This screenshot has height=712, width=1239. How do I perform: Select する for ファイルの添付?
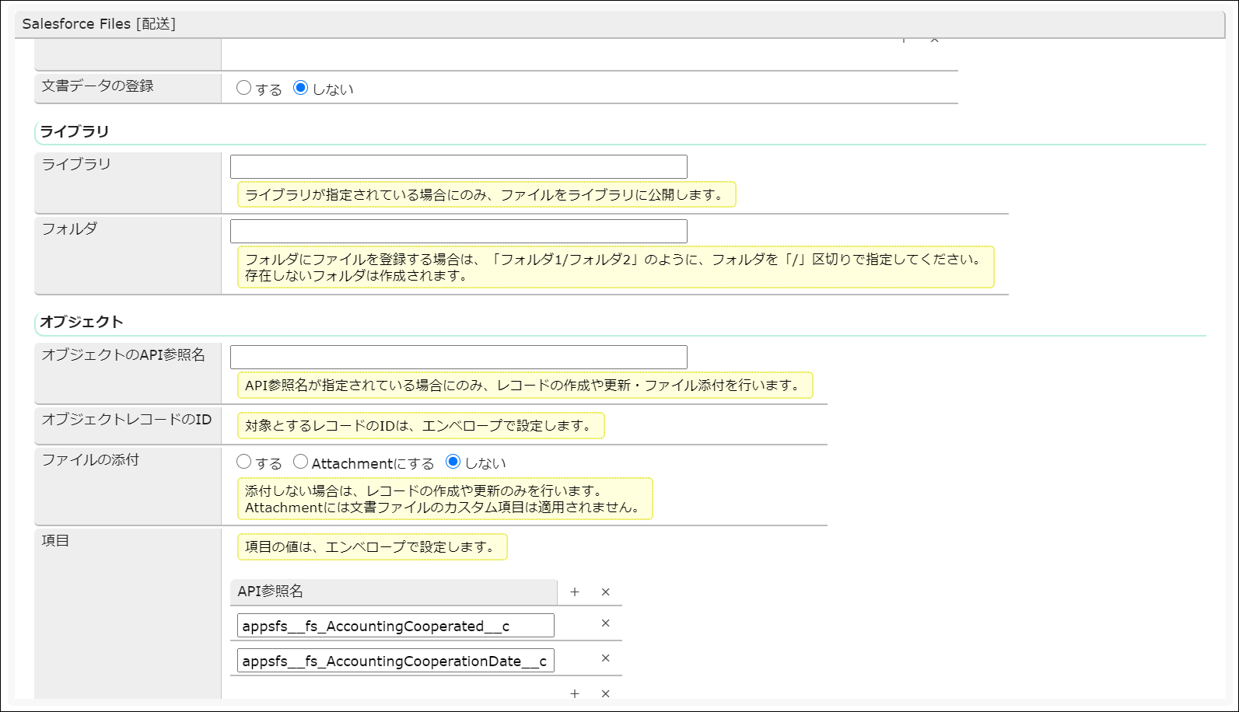pyautogui.click(x=243, y=462)
